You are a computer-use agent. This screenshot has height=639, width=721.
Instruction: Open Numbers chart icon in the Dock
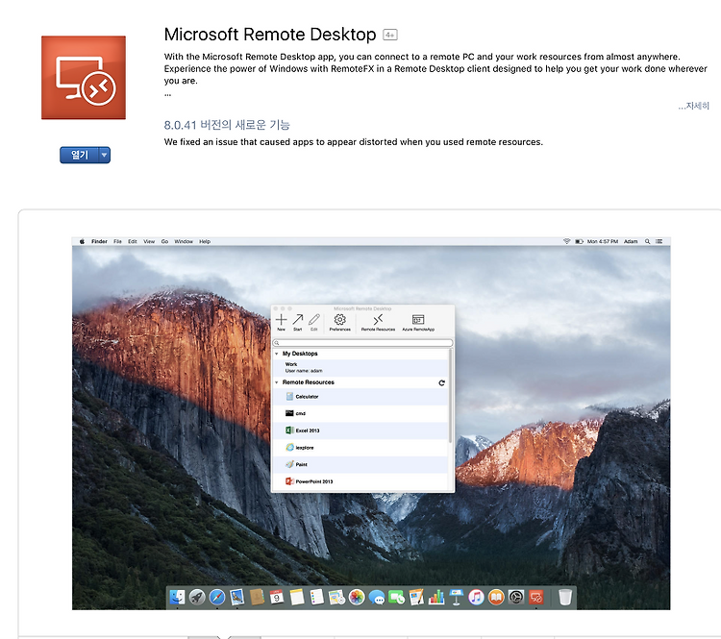point(436,597)
